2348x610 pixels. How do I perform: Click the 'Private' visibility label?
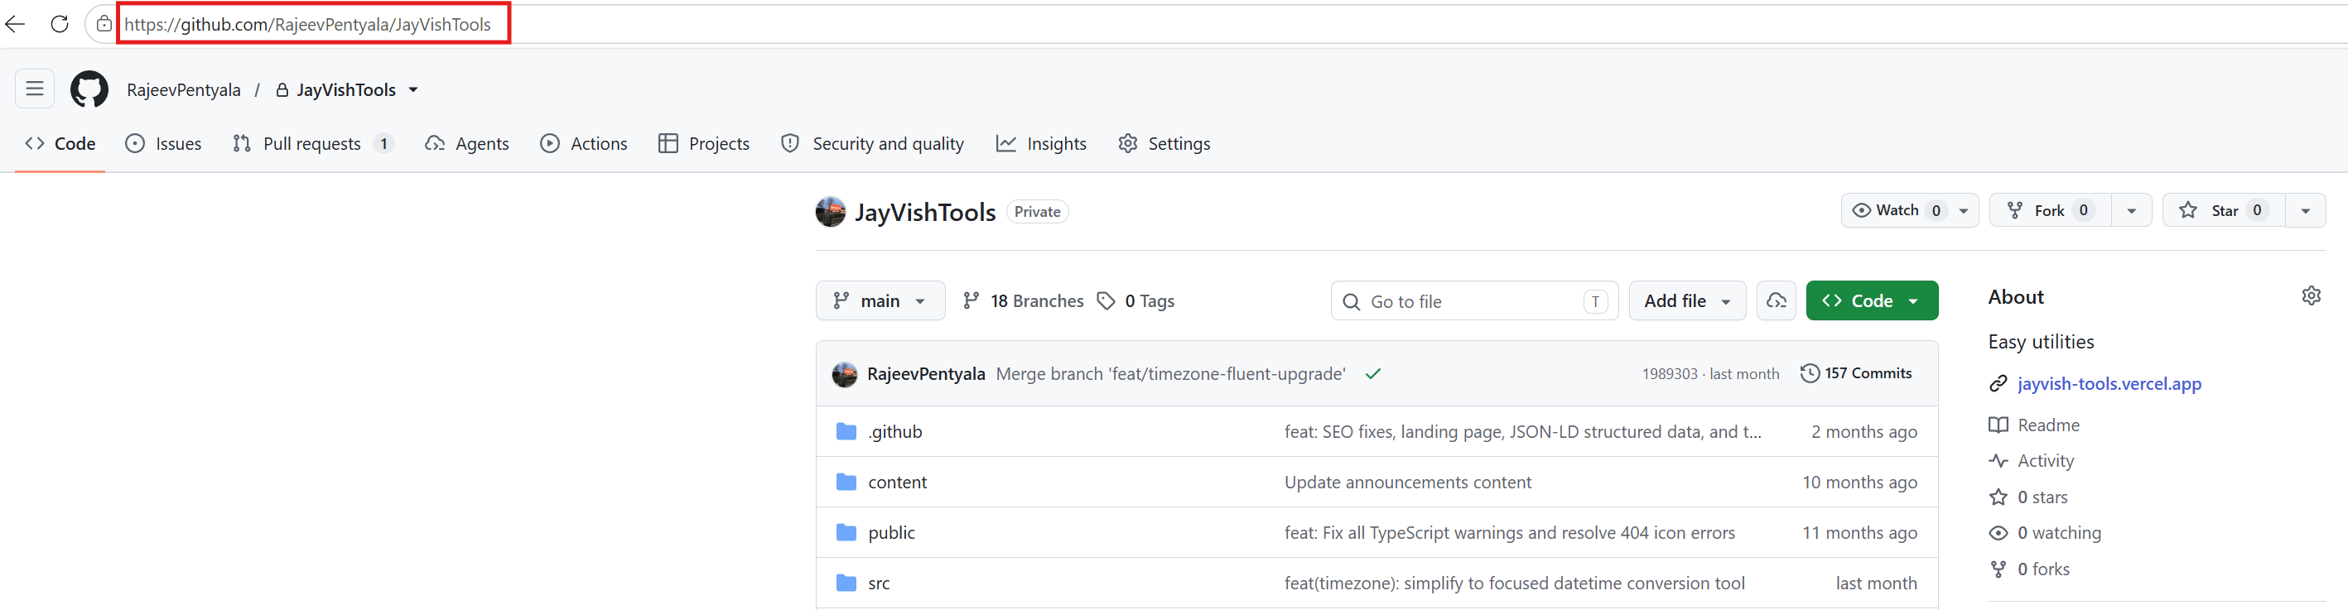coord(1037,211)
